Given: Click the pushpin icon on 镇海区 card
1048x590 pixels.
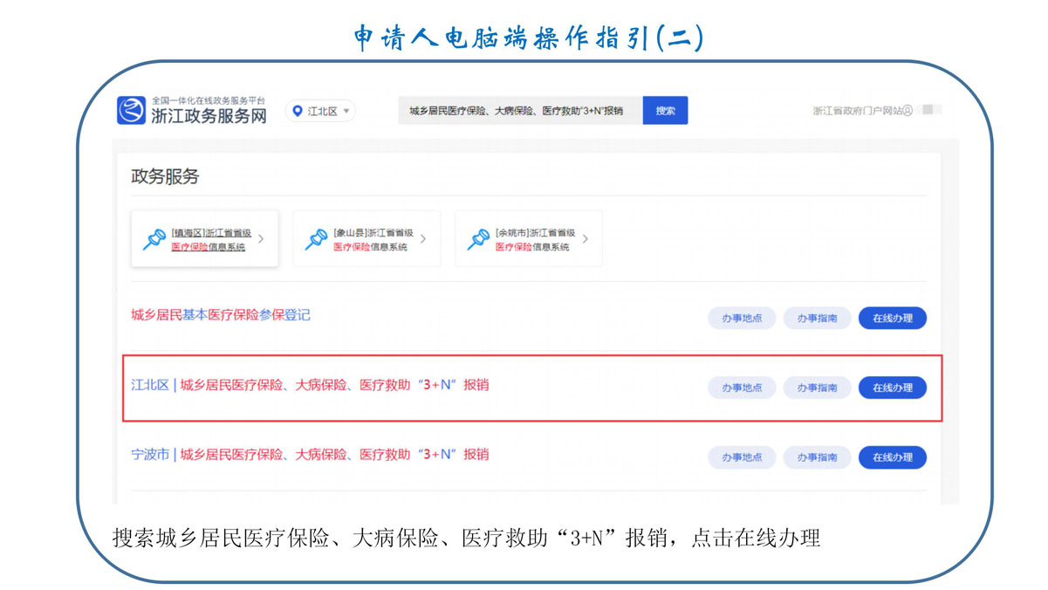Looking at the screenshot, I should click(154, 240).
